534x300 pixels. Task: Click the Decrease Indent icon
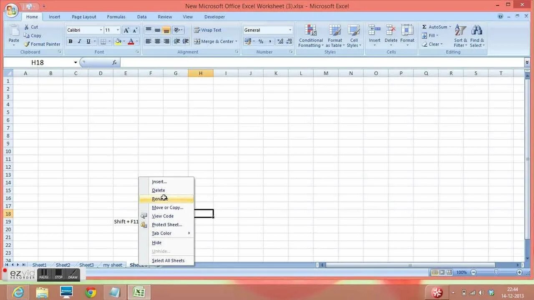(176, 42)
